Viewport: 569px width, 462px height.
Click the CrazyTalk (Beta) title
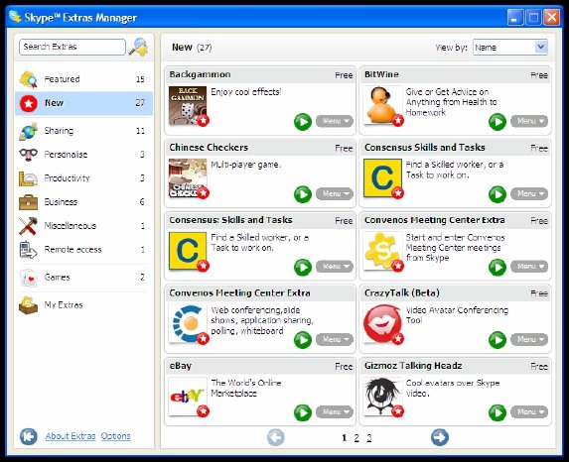(x=402, y=292)
